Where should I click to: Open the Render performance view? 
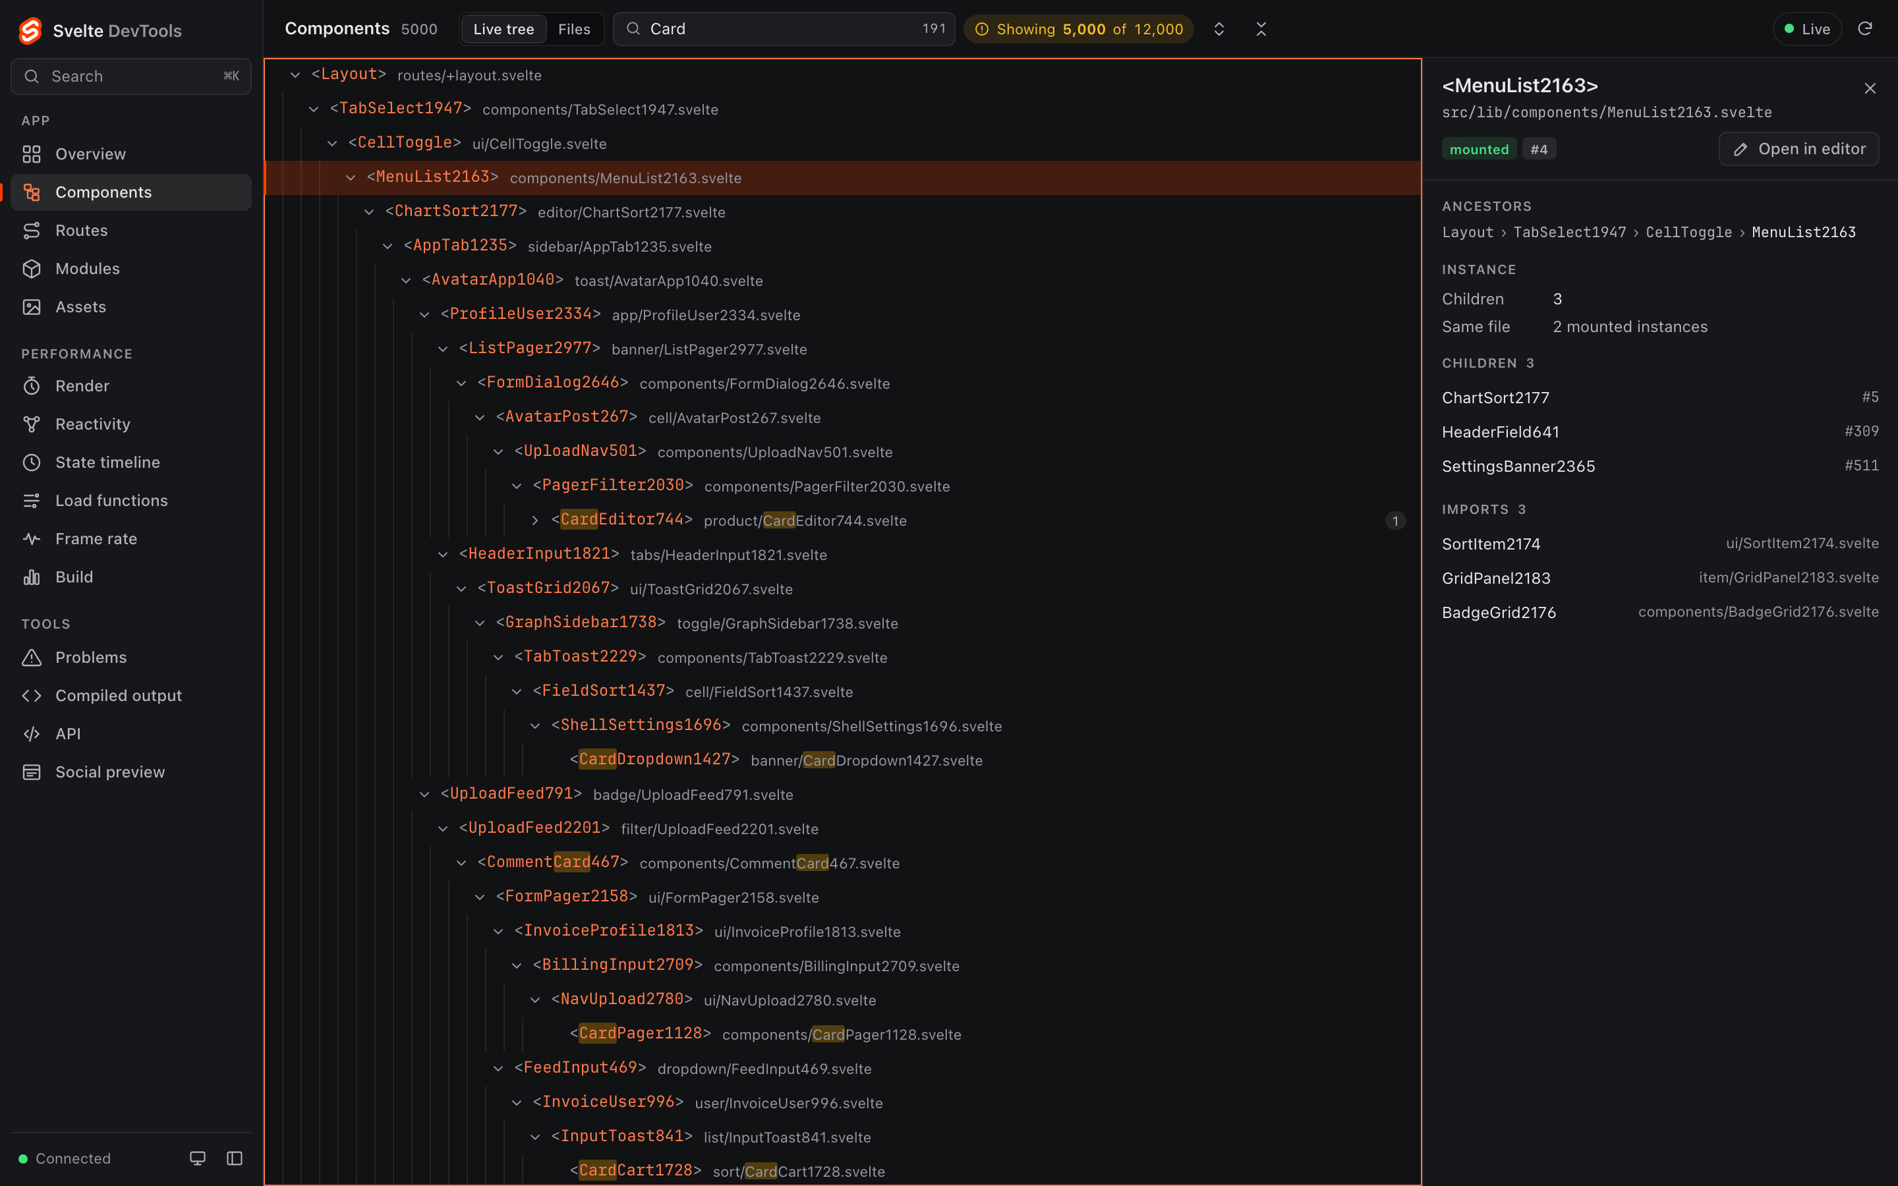click(131, 386)
